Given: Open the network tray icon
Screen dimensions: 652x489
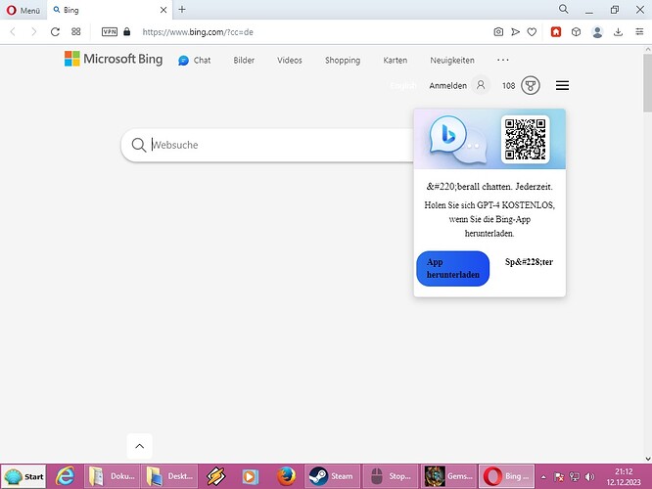Looking at the screenshot, I should (575, 477).
